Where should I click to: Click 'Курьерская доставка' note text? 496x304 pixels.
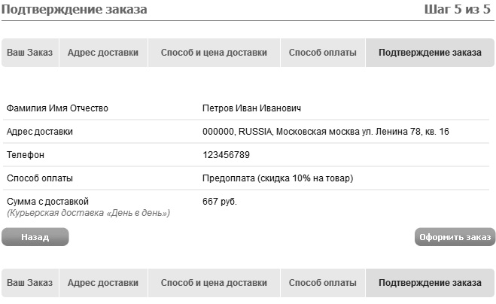point(88,213)
